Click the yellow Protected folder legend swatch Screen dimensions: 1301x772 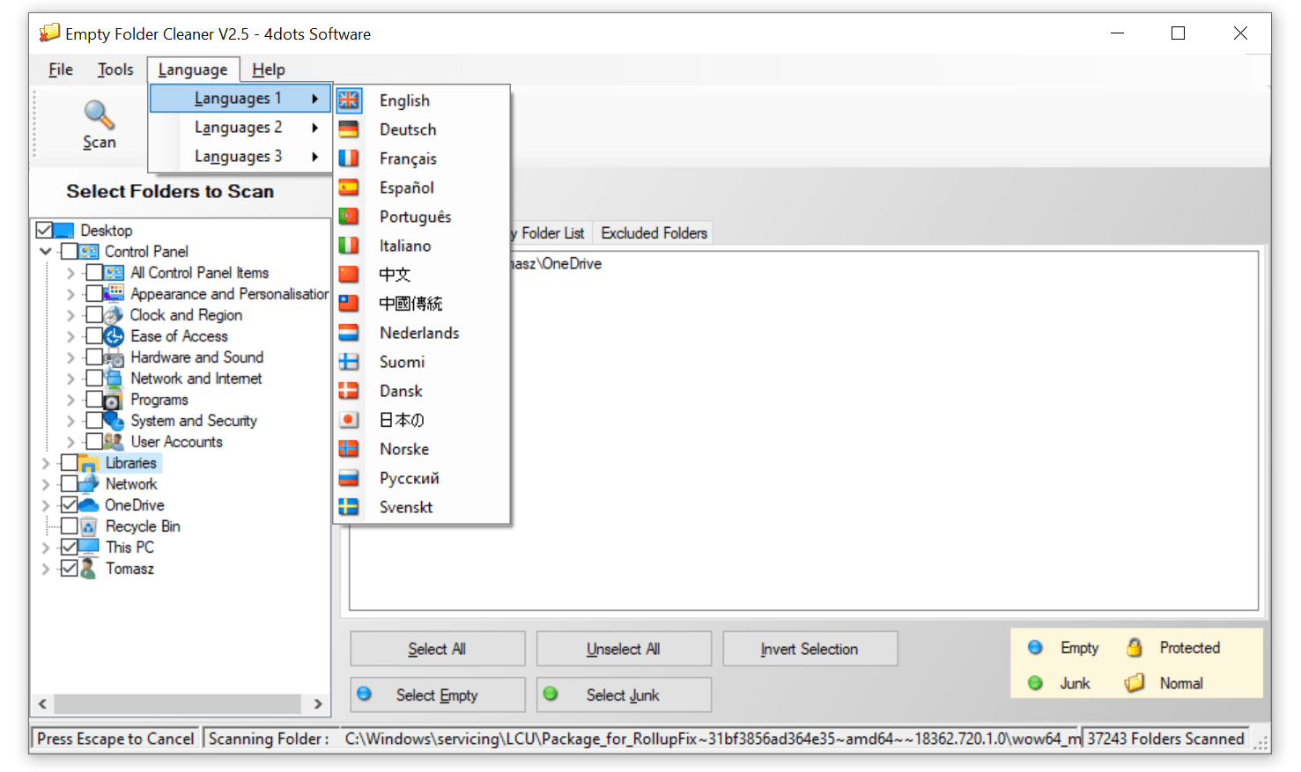click(x=1135, y=647)
